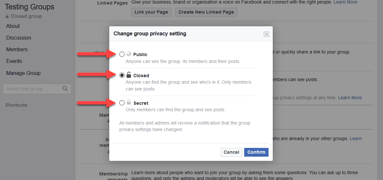Click the Link your Page button
383x180 pixels.
[x=151, y=12]
